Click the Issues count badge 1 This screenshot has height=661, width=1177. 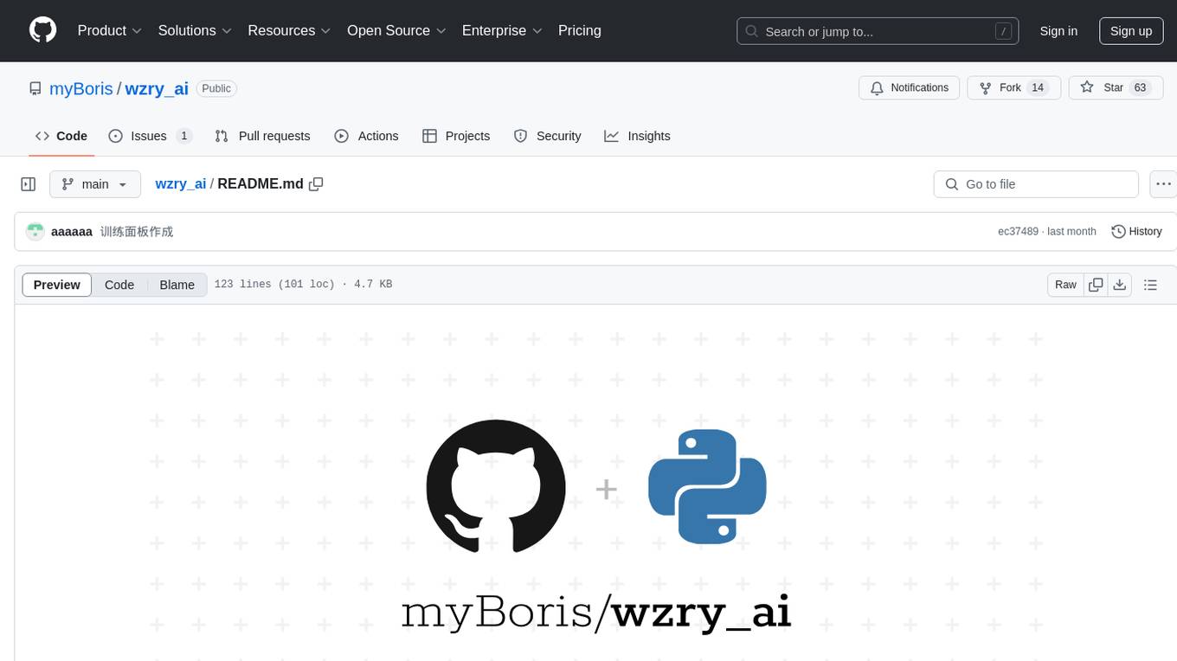click(x=183, y=136)
